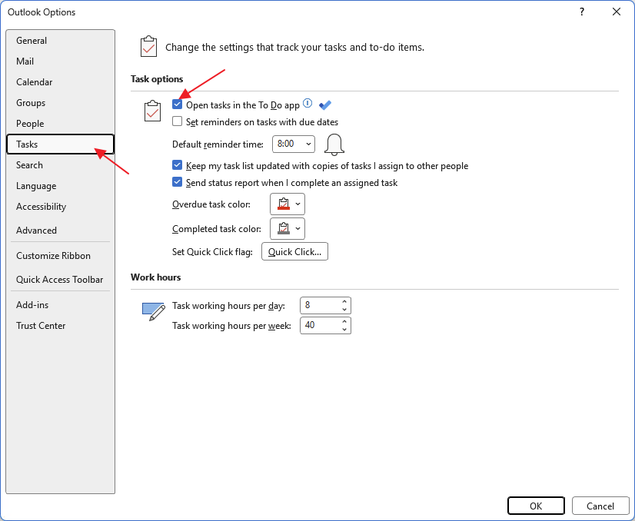Click the blue To Do checkmark icon
The image size is (635, 521).
[325, 105]
